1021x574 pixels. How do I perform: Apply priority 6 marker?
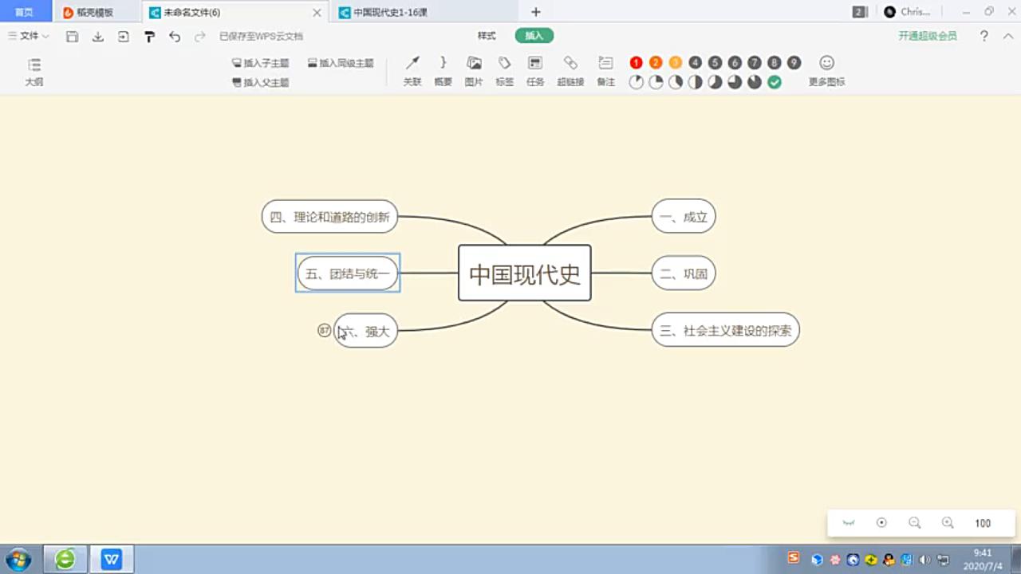[x=735, y=63]
